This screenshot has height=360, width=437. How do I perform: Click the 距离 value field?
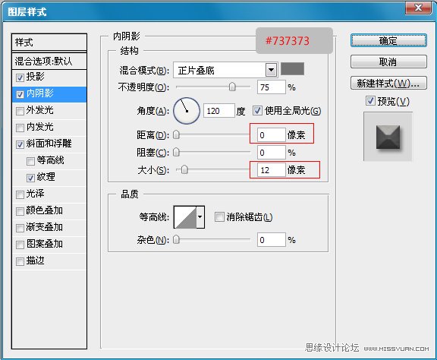coord(272,135)
